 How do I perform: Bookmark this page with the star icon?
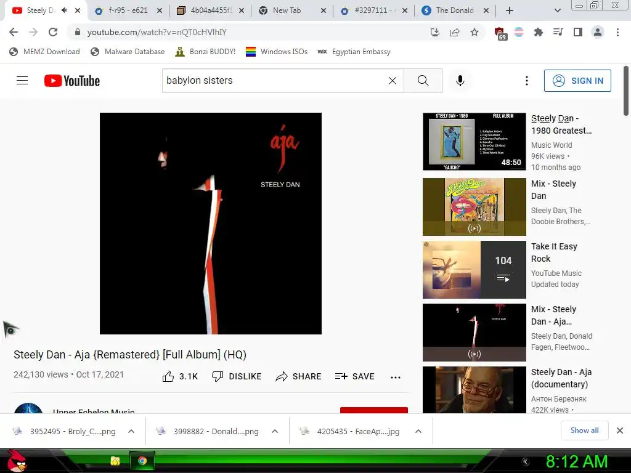coord(474,32)
